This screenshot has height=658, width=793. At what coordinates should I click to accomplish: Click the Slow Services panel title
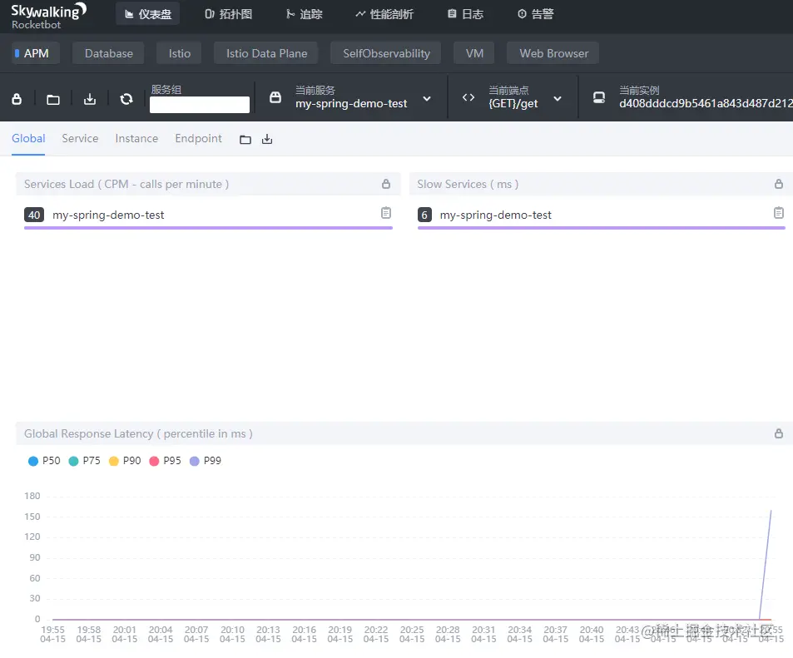point(468,184)
